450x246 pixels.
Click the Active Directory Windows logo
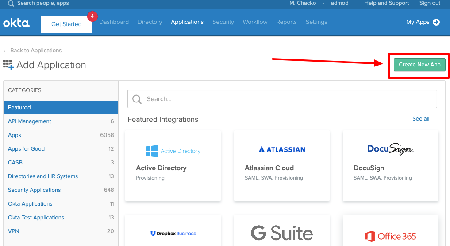[151, 151]
